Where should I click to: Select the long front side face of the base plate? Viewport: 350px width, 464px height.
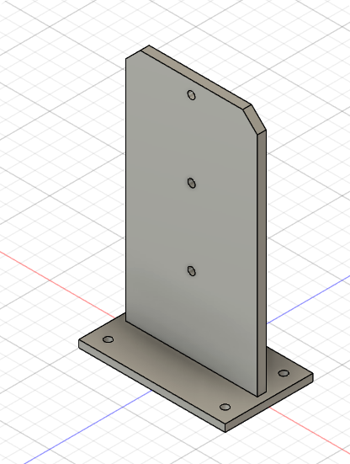pos(151,387)
